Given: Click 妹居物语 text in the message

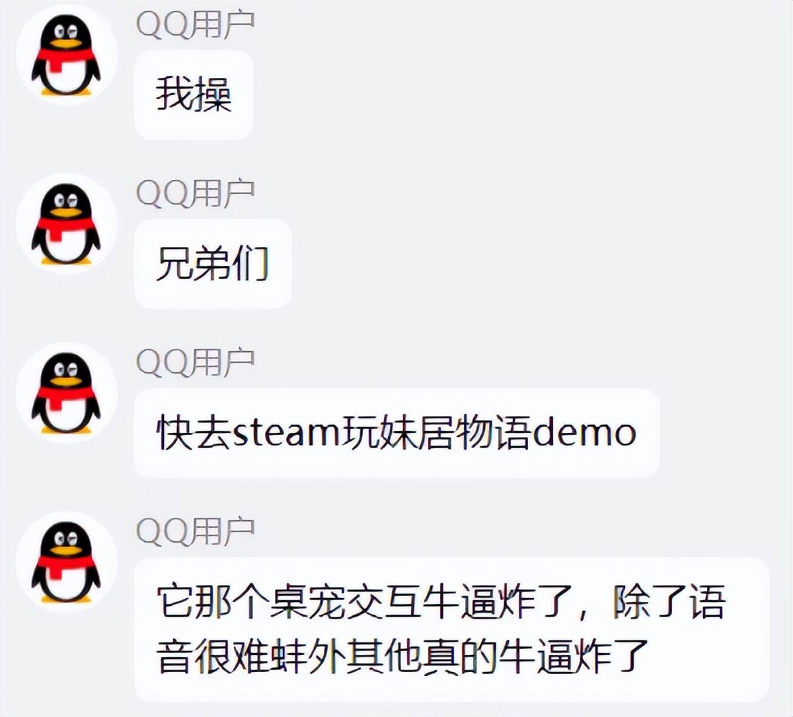Looking at the screenshot, I should tap(455, 433).
